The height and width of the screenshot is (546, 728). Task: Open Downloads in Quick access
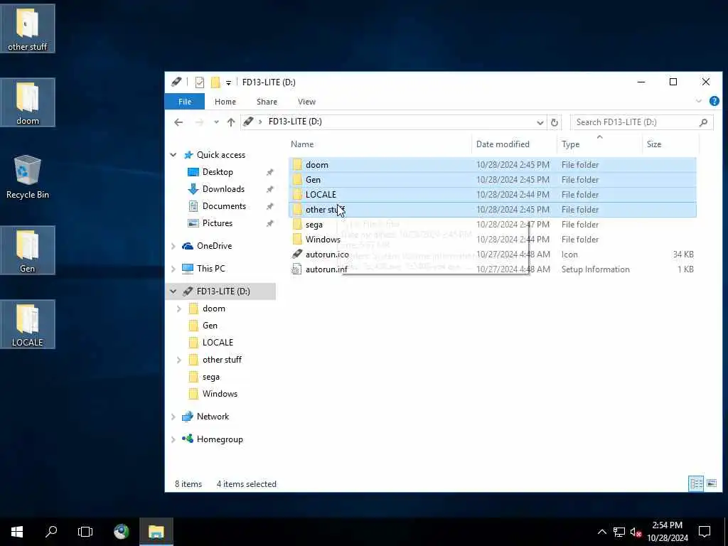[x=223, y=189]
